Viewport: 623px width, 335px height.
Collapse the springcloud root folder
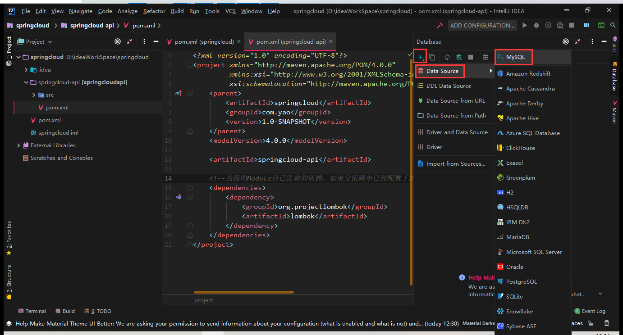18,57
